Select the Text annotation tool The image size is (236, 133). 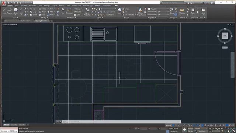pos(63,11)
